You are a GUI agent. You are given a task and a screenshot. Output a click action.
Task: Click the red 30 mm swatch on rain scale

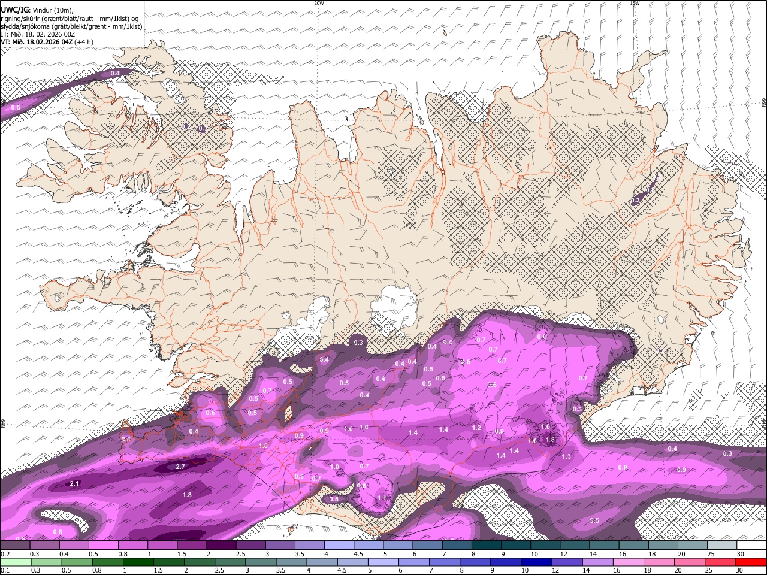click(x=751, y=562)
